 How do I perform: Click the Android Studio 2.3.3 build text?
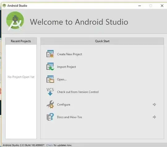[x=24, y=145]
